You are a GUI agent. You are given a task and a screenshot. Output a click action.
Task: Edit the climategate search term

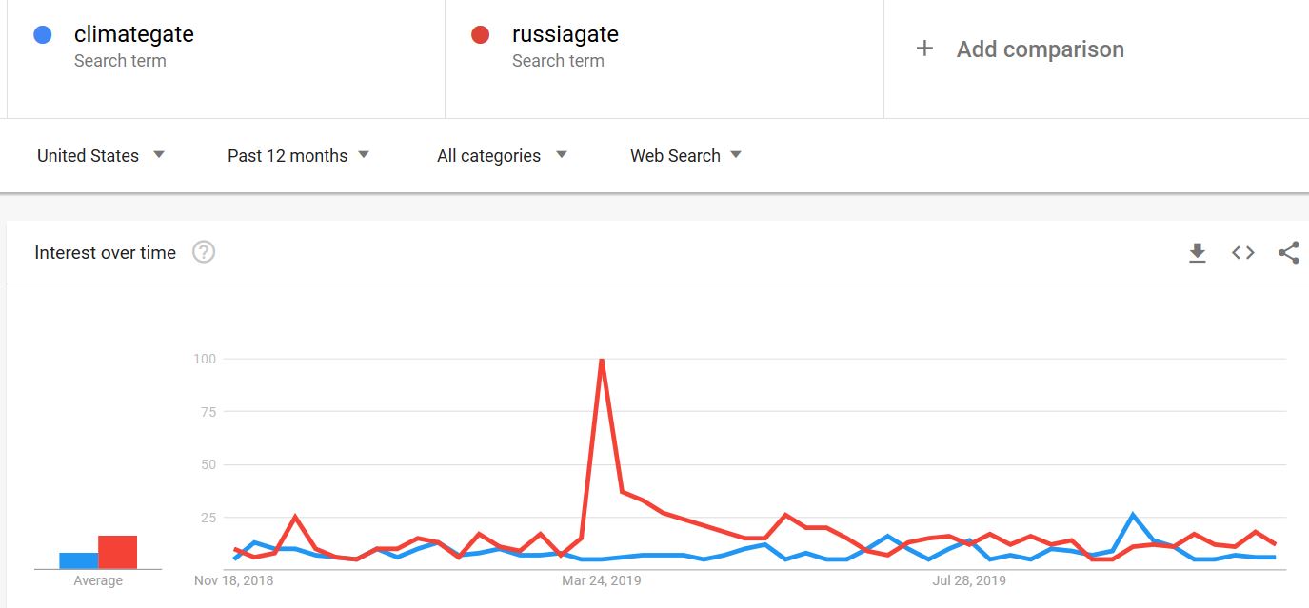(134, 34)
